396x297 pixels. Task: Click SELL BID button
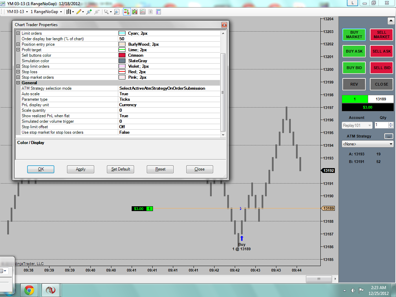coord(382,68)
